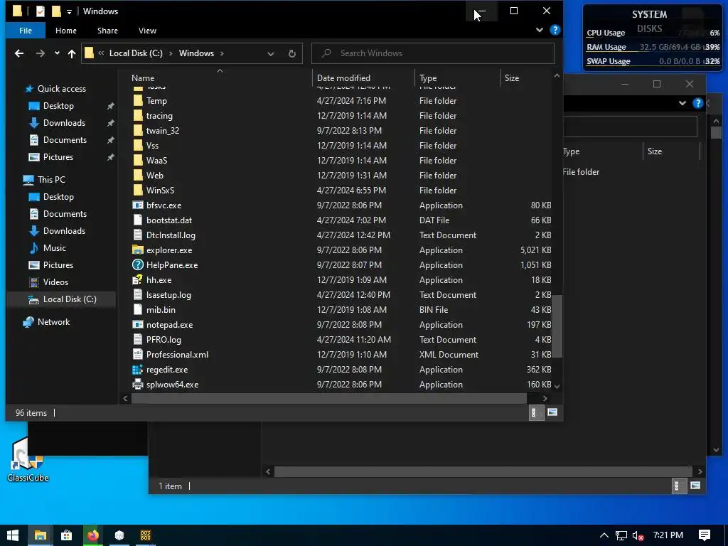The height and width of the screenshot is (546, 728).
Task: Expand the address bar history dropdown
Action: 271,54
